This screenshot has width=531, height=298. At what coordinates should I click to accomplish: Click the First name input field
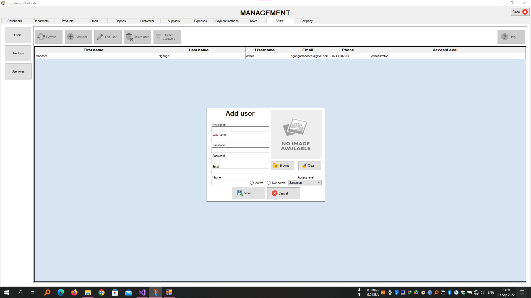[240, 129]
